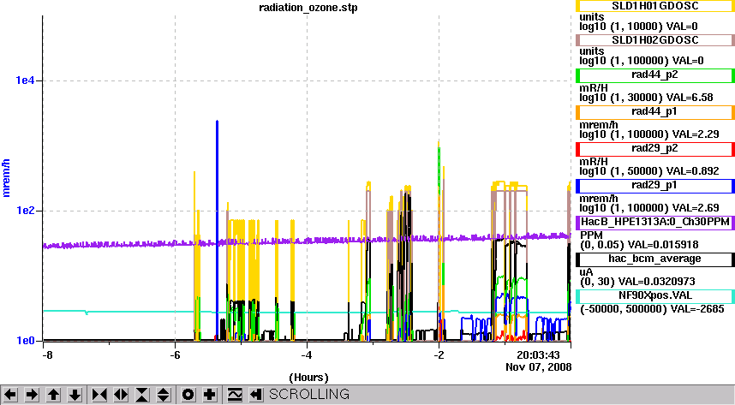Shift the plot up with arrow
This screenshot has width=735, height=405.
coord(53,395)
